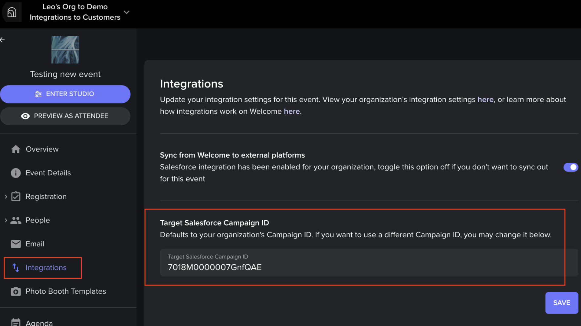Click the Target Salesforce Campaign ID input field
The image size is (581, 326).
tap(369, 263)
